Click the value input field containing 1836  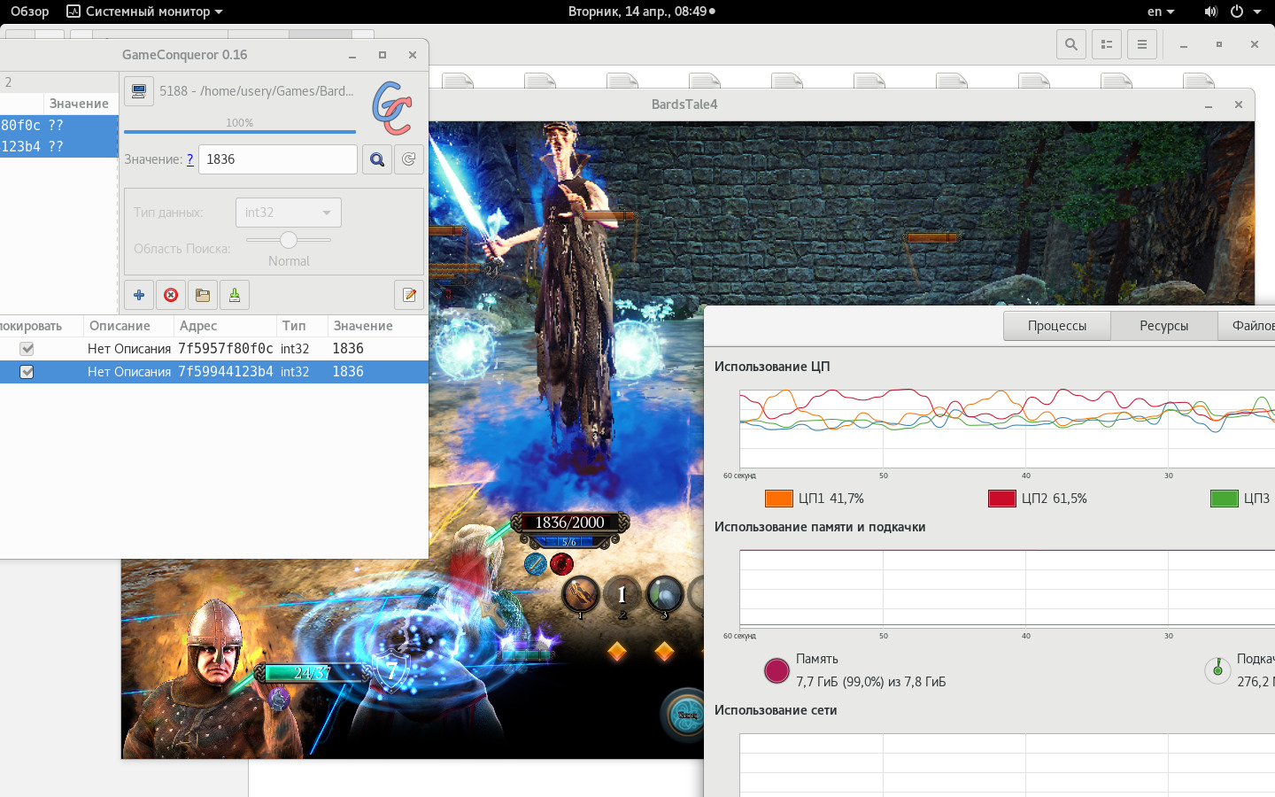click(x=277, y=159)
